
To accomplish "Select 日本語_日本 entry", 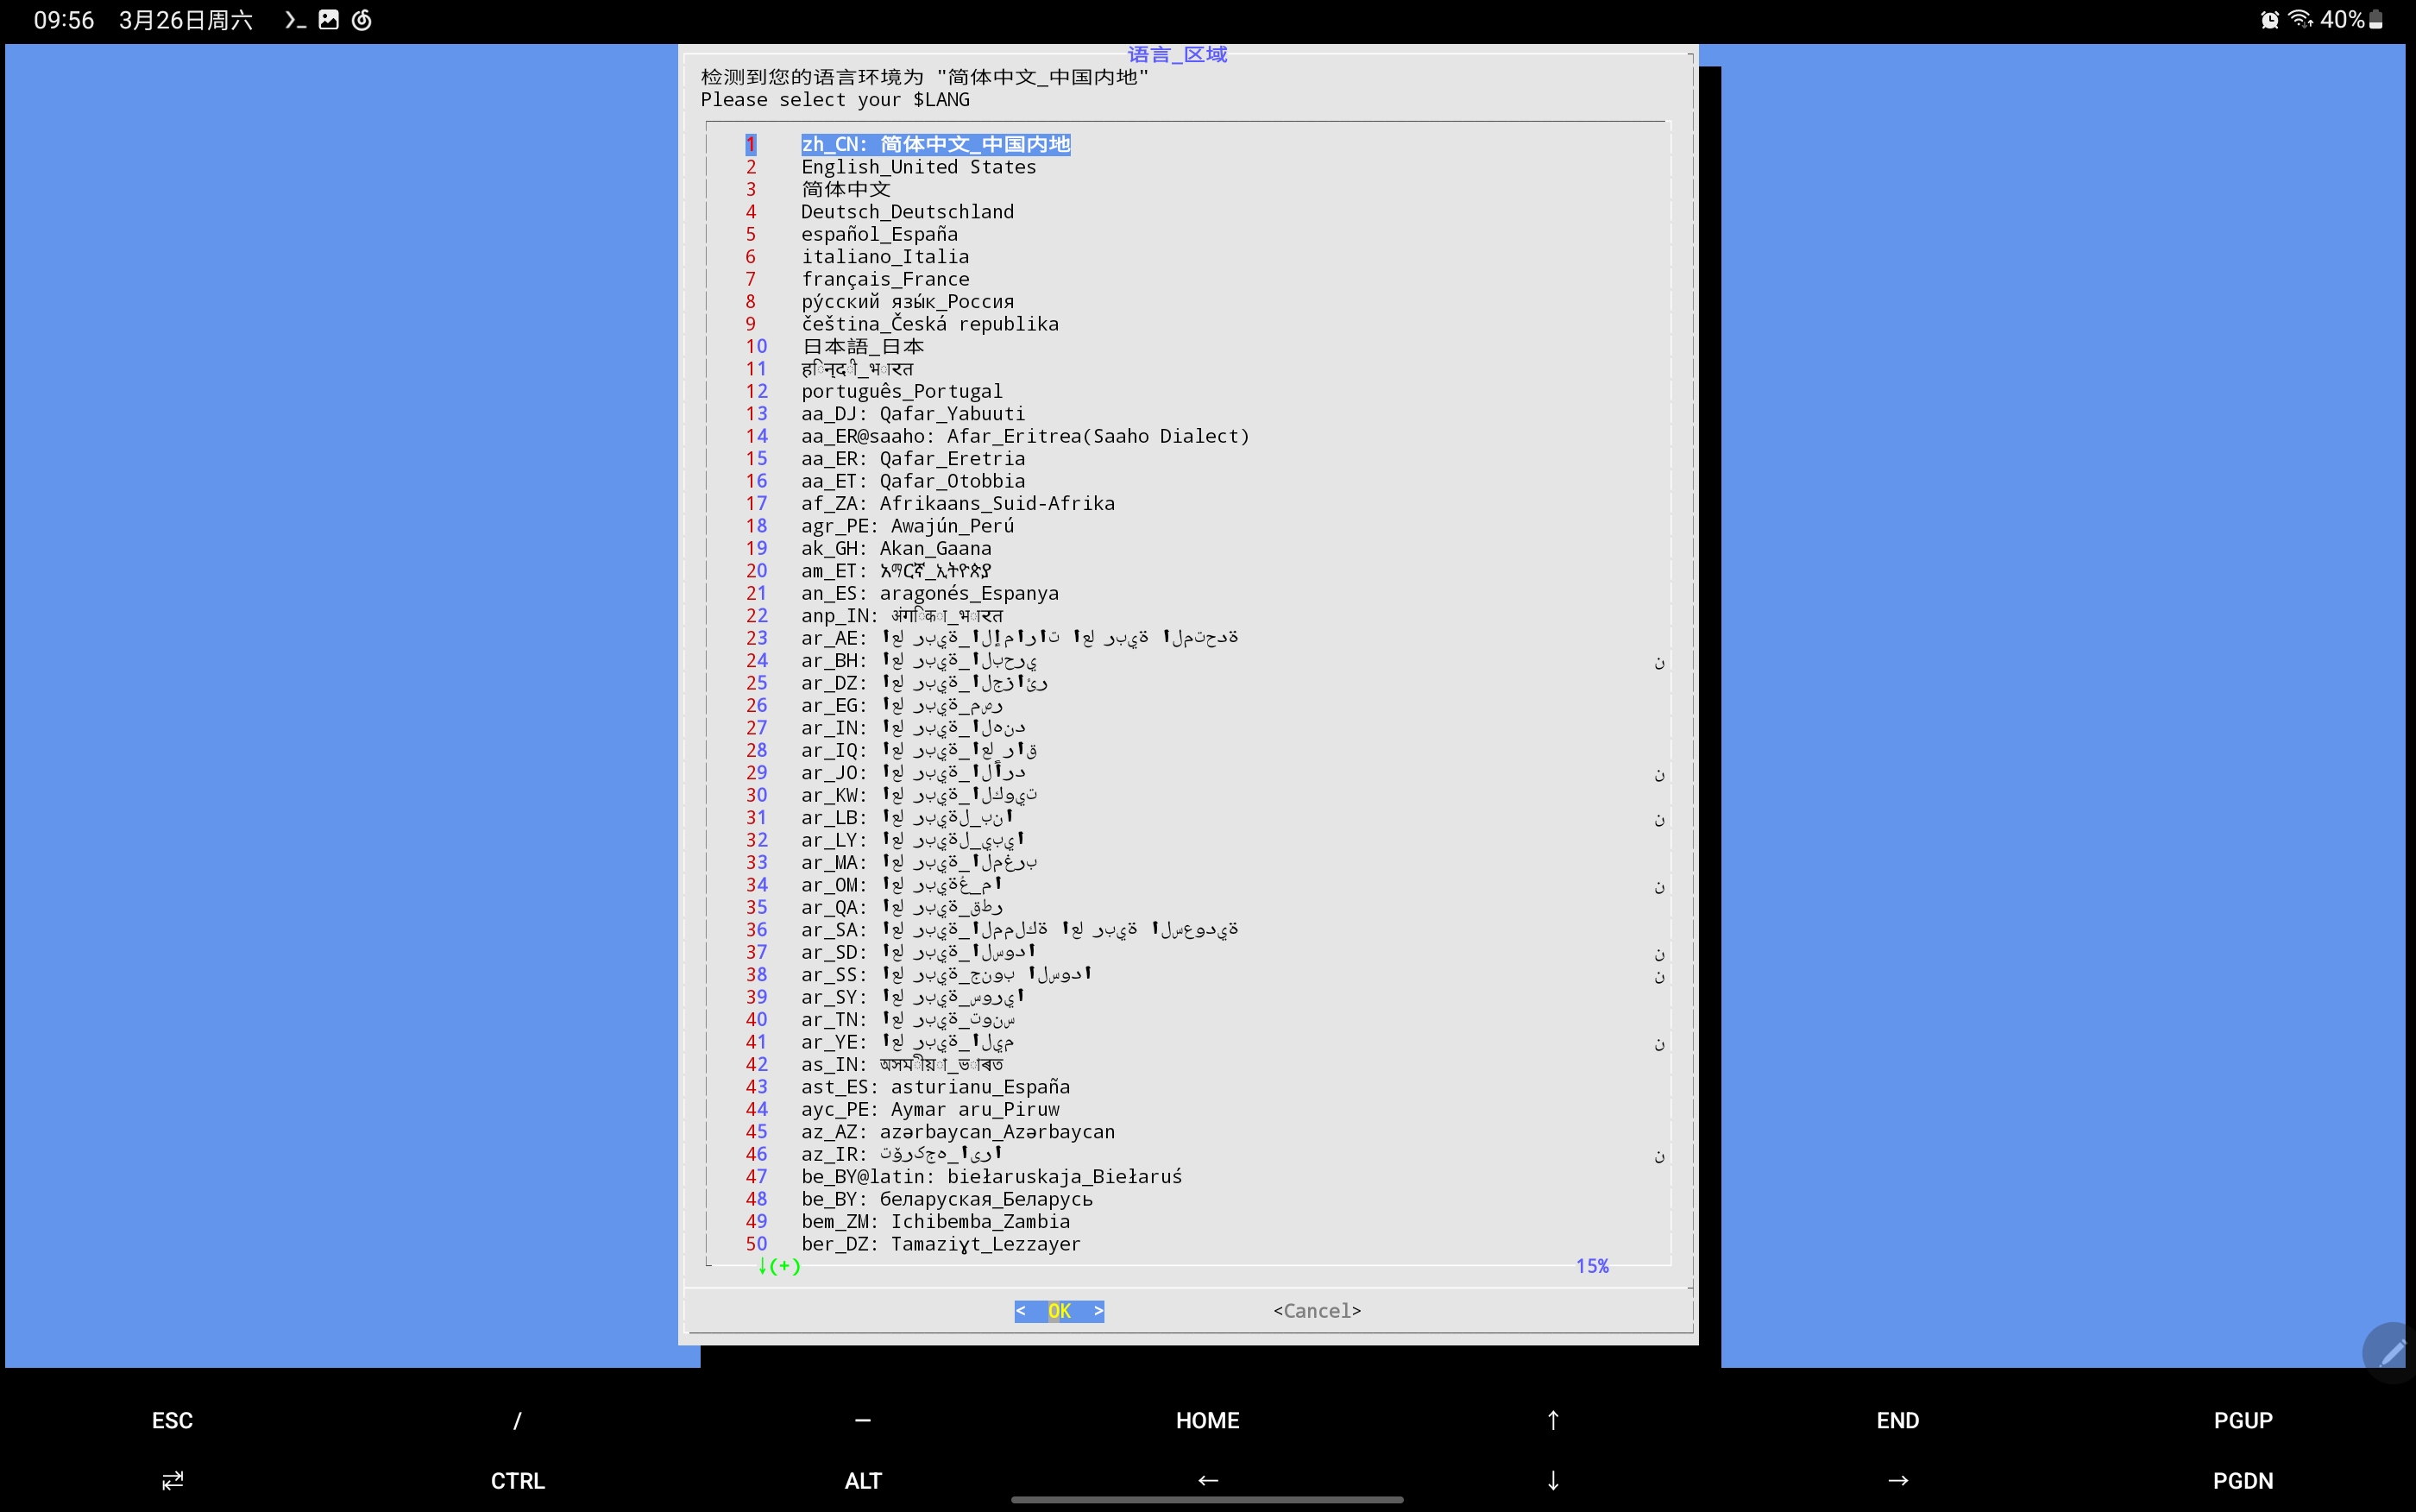I will pos(863,346).
